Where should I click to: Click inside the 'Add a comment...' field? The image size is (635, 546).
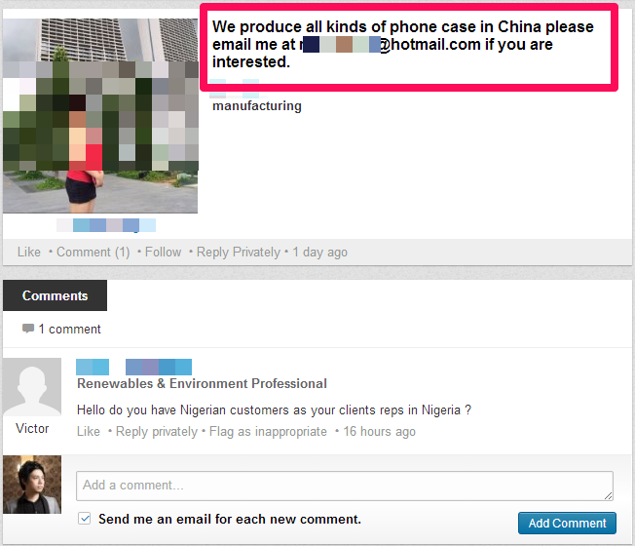(x=345, y=486)
